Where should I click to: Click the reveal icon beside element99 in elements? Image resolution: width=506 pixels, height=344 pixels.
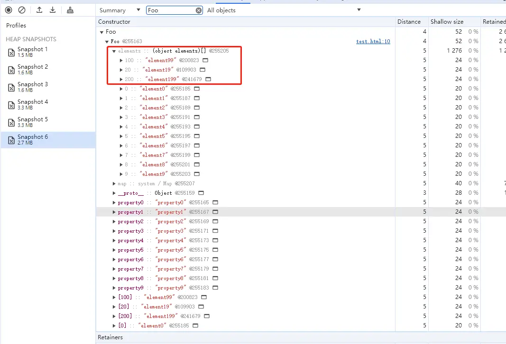[x=205, y=60]
